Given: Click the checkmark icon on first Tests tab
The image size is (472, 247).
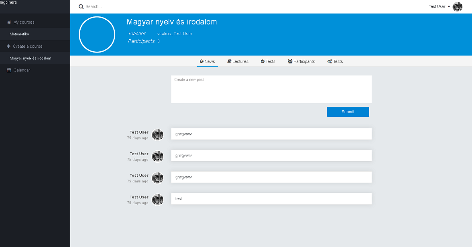Looking at the screenshot, I should point(262,61).
